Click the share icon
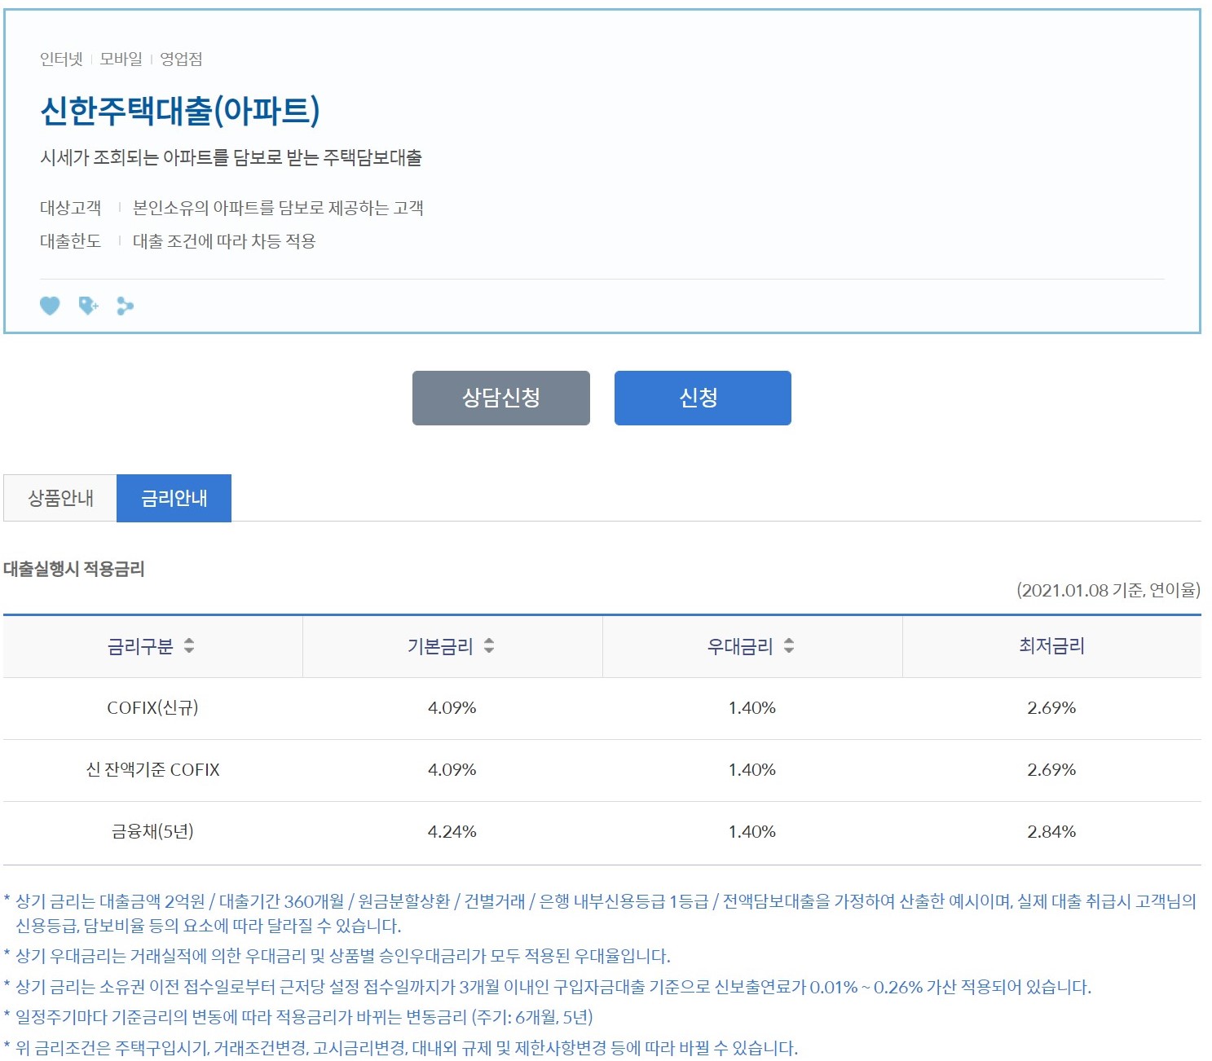 [125, 306]
